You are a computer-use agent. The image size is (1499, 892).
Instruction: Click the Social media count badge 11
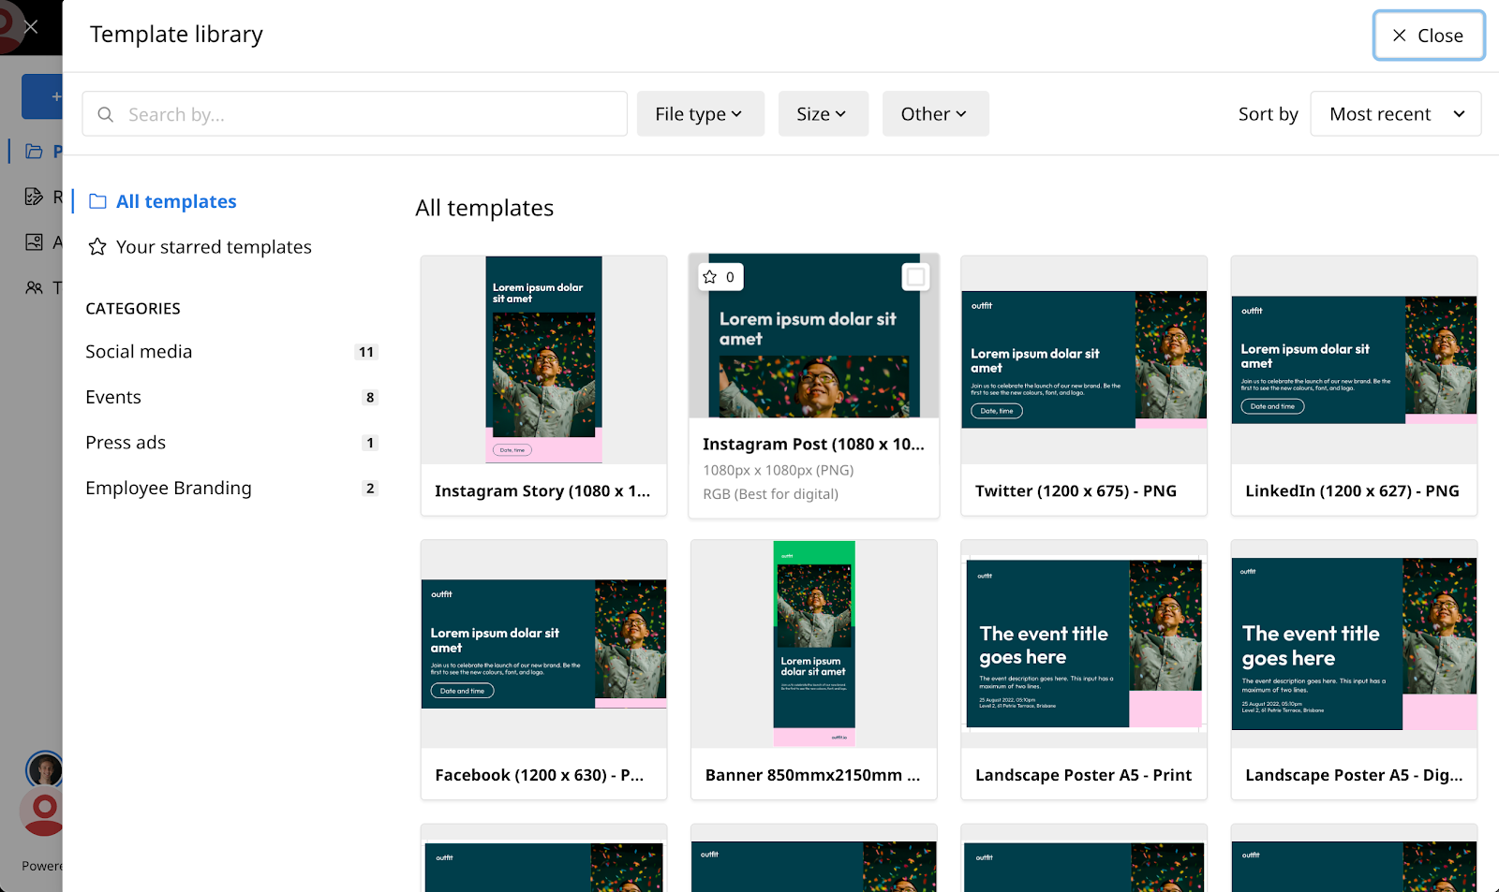coord(366,352)
